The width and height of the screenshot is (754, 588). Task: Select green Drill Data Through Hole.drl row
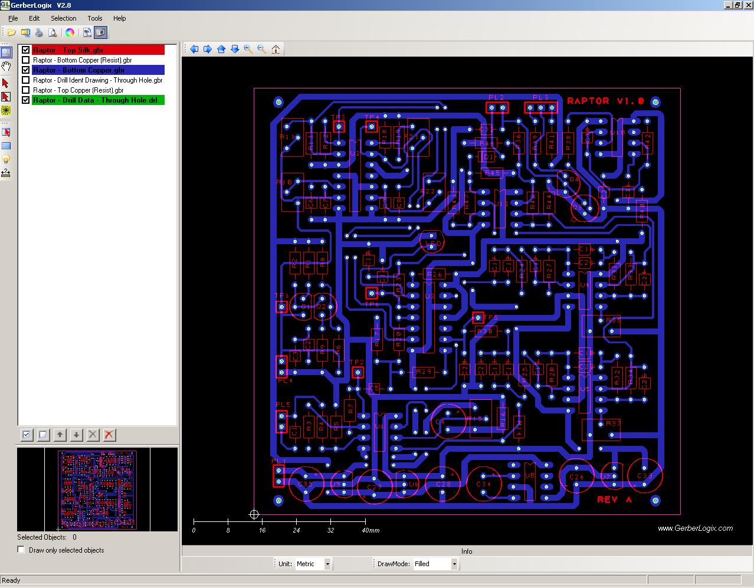tap(98, 100)
